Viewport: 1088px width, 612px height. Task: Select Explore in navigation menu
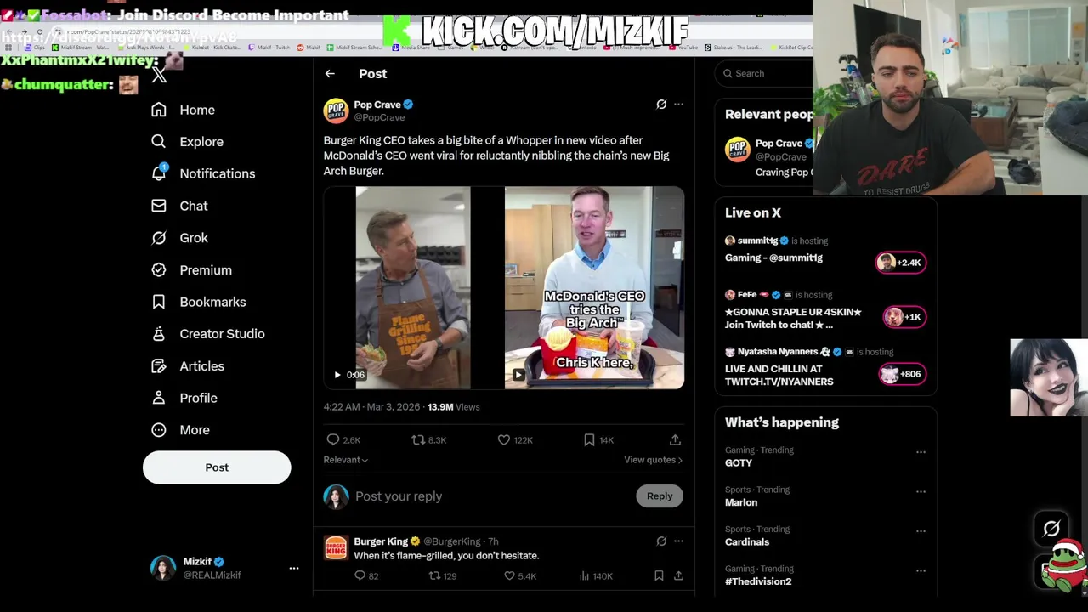click(201, 142)
